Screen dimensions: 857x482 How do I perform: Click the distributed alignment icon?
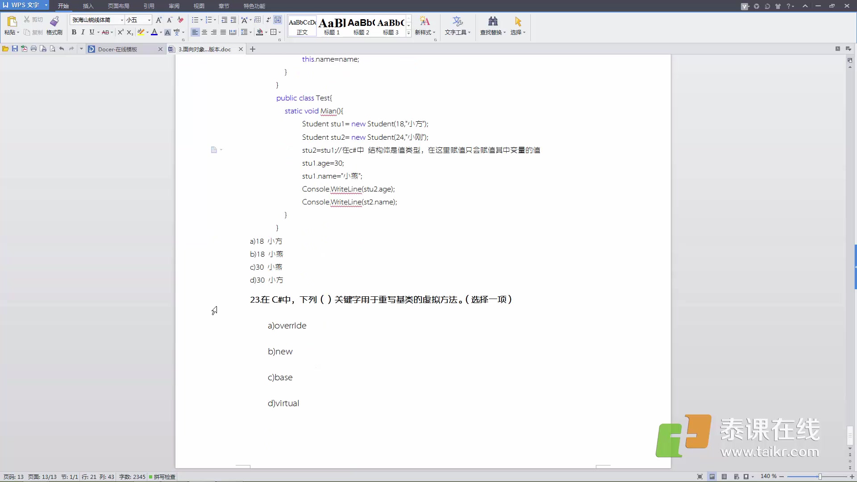pyautogui.click(x=233, y=32)
